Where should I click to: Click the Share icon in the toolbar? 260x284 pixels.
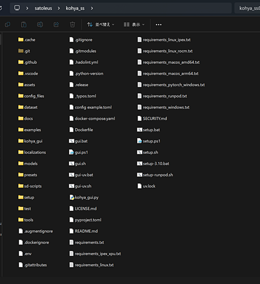tap(56, 24)
